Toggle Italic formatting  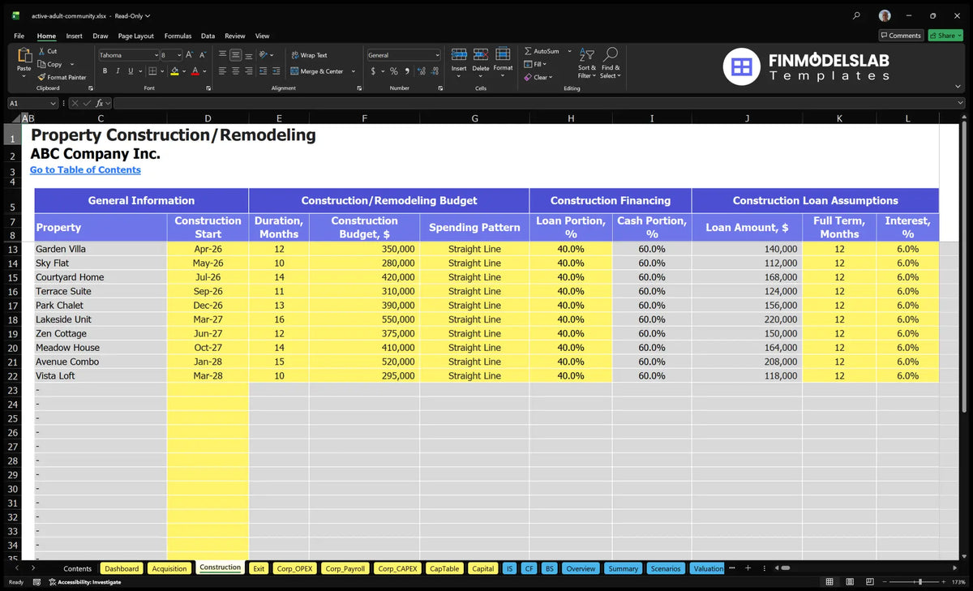118,71
